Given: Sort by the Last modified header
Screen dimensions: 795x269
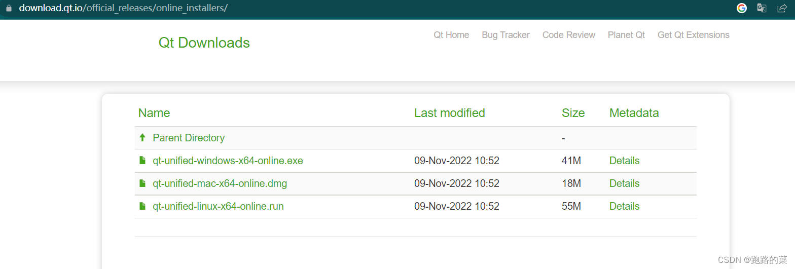Looking at the screenshot, I should point(450,113).
